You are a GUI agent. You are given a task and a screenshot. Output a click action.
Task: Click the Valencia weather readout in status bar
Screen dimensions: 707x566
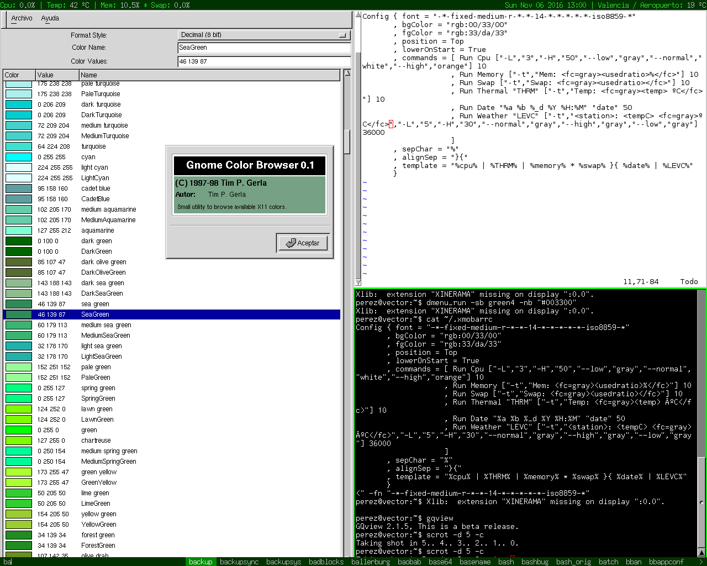click(651, 5)
